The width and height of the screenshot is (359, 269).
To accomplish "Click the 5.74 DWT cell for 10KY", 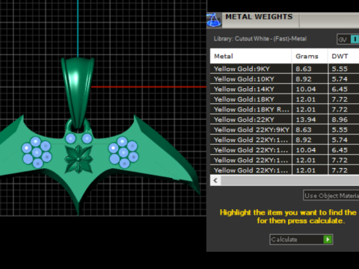I will click(343, 79).
